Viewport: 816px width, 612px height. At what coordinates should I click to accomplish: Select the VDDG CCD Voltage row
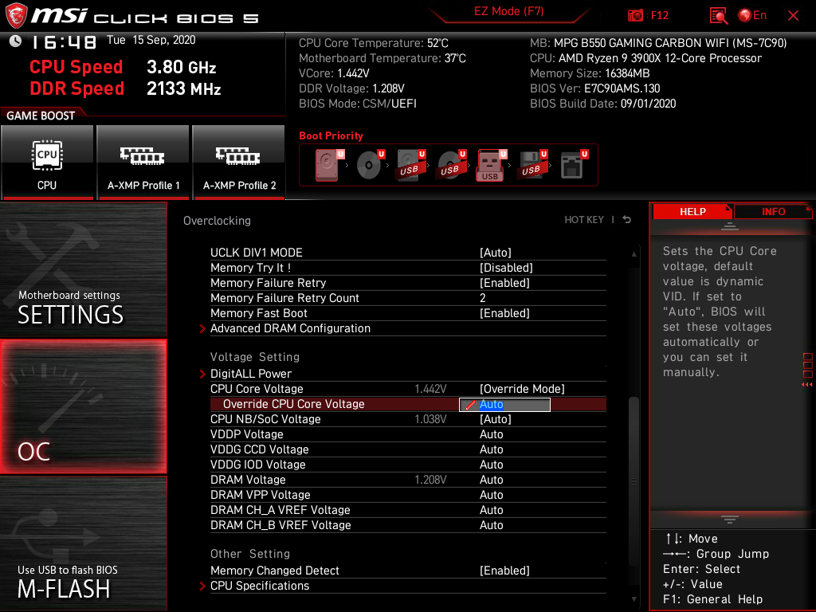click(x=408, y=449)
